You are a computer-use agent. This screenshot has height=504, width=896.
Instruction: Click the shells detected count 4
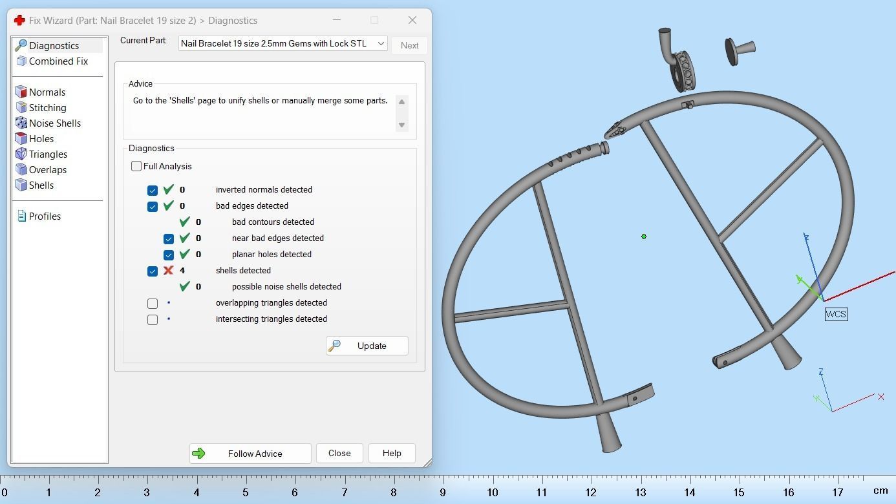coord(182,270)
